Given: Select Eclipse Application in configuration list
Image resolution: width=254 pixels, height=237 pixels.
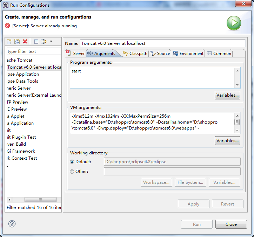Looking at the screenshot, I should (23, 74).
